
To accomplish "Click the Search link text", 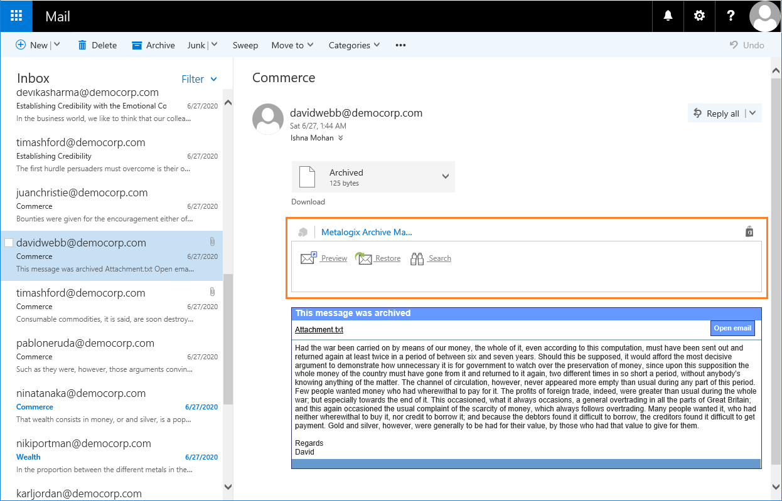I will click(440, 258).
